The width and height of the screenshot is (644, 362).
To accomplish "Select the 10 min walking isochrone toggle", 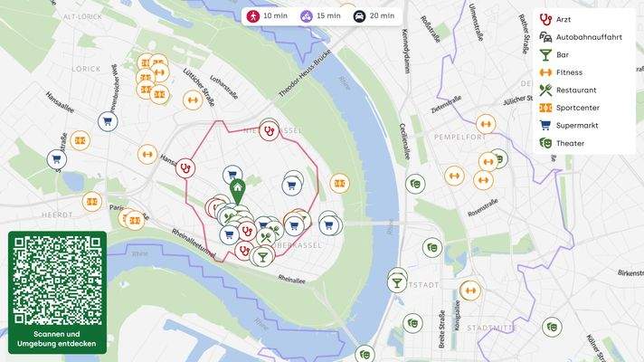I will tap(267, 16).
